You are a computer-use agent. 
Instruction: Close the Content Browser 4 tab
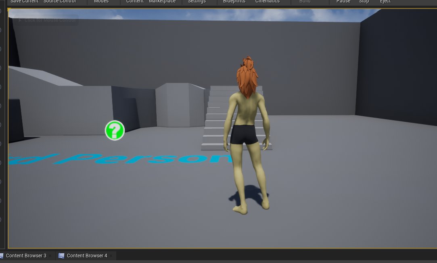coord(111,256)
